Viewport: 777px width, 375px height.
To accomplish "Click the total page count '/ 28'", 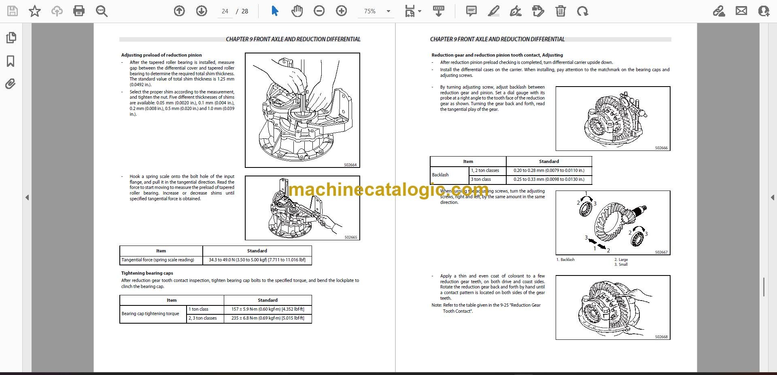I will pos(242,11).
